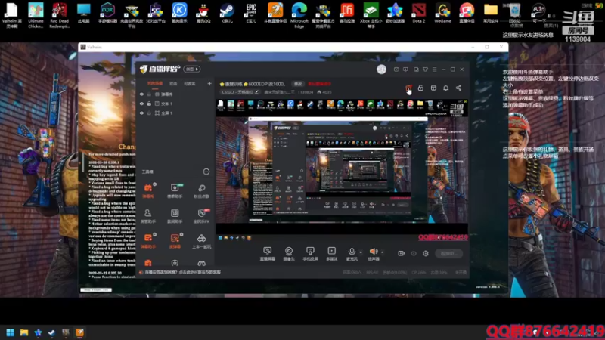Open Windows Start button on taskbar
Image resolution: width=605 pixels, height=340 pixels.
click(11, 332)
